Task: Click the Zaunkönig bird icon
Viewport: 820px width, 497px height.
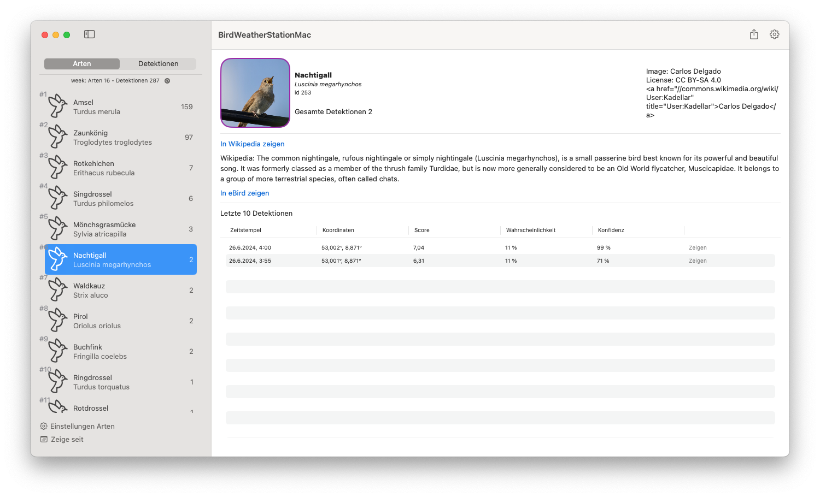Action: [x=56, y=137]
